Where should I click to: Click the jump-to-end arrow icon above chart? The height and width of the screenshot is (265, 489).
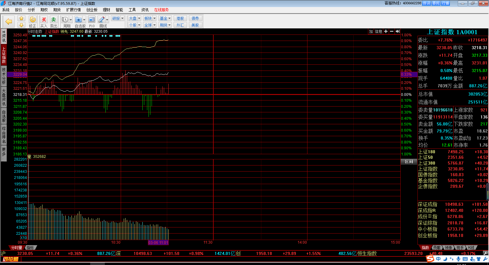397,31
